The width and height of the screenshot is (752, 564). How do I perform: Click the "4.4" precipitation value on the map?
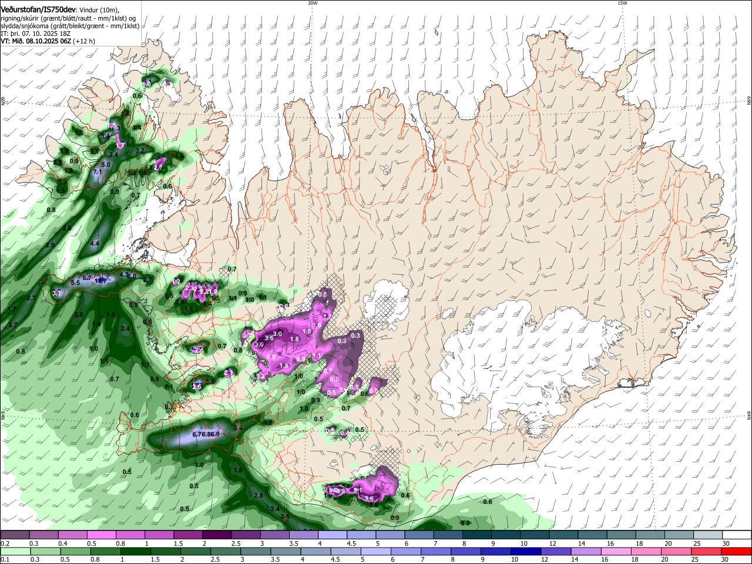95,243
